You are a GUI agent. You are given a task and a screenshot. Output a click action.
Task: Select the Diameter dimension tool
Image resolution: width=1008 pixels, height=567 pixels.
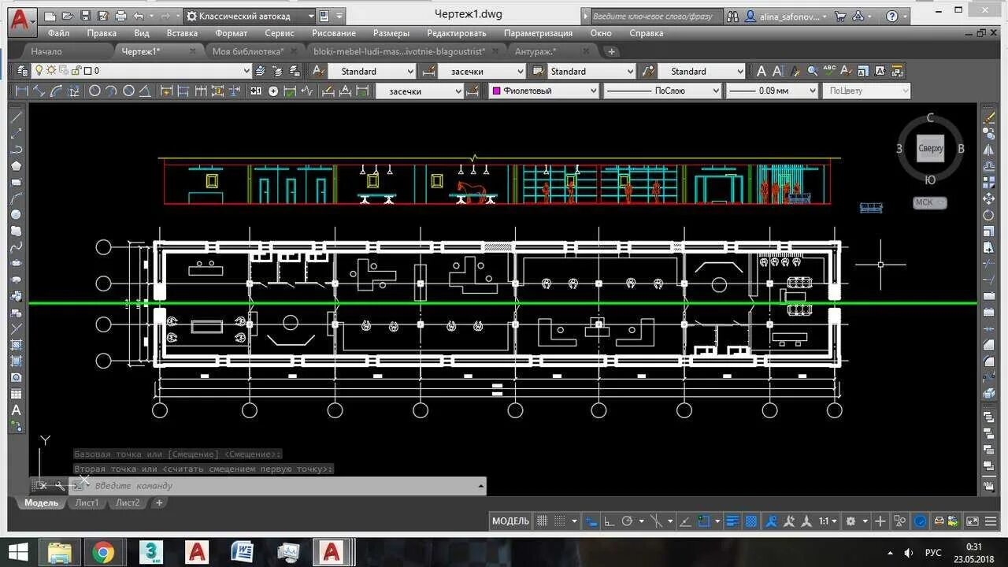point(128,91)
